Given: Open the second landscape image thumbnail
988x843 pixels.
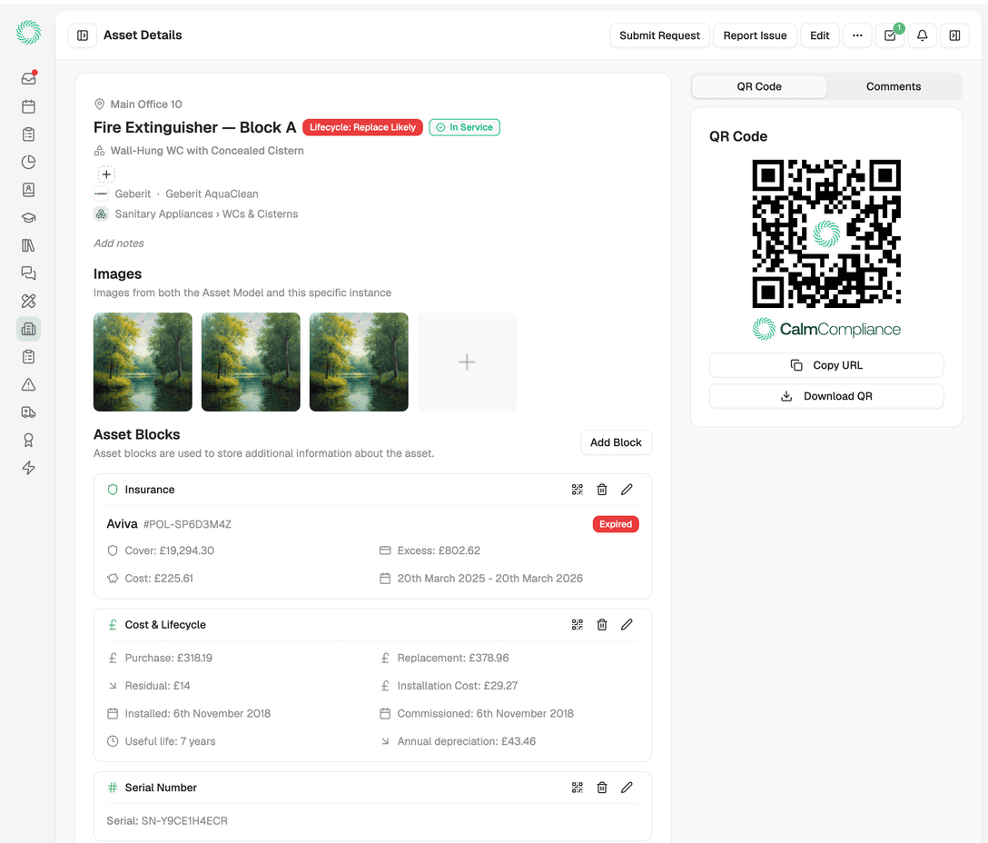Looking at the screenshot, I should (251, 362).
